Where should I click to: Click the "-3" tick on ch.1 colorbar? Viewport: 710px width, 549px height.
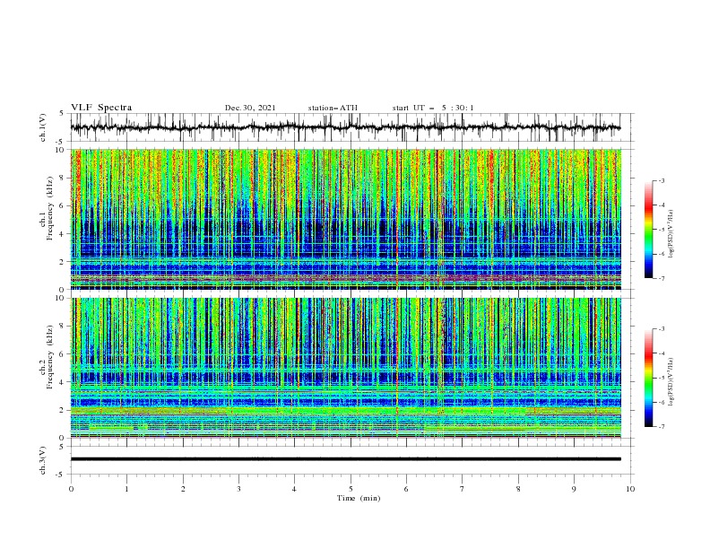pyautogui.click(x=662, y=180)
